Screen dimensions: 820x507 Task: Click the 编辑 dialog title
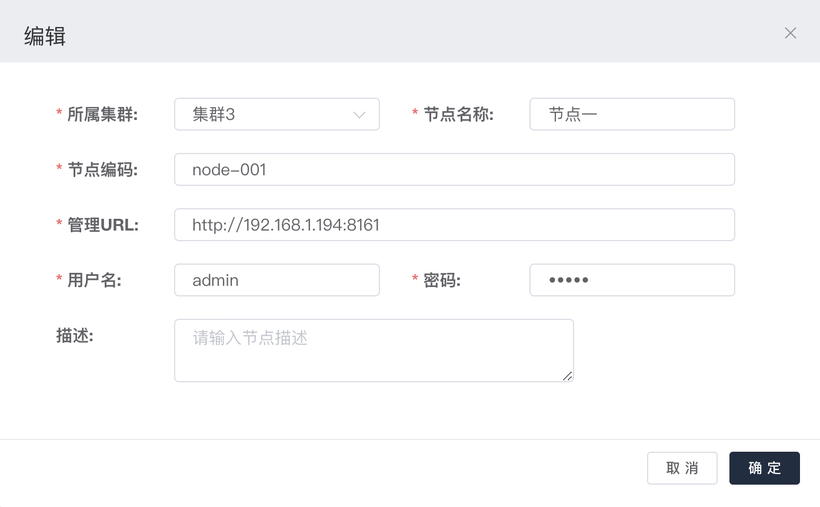45,36
